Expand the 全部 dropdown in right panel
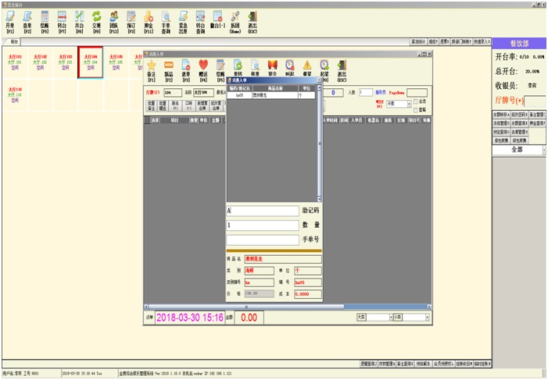 (543, 149)
